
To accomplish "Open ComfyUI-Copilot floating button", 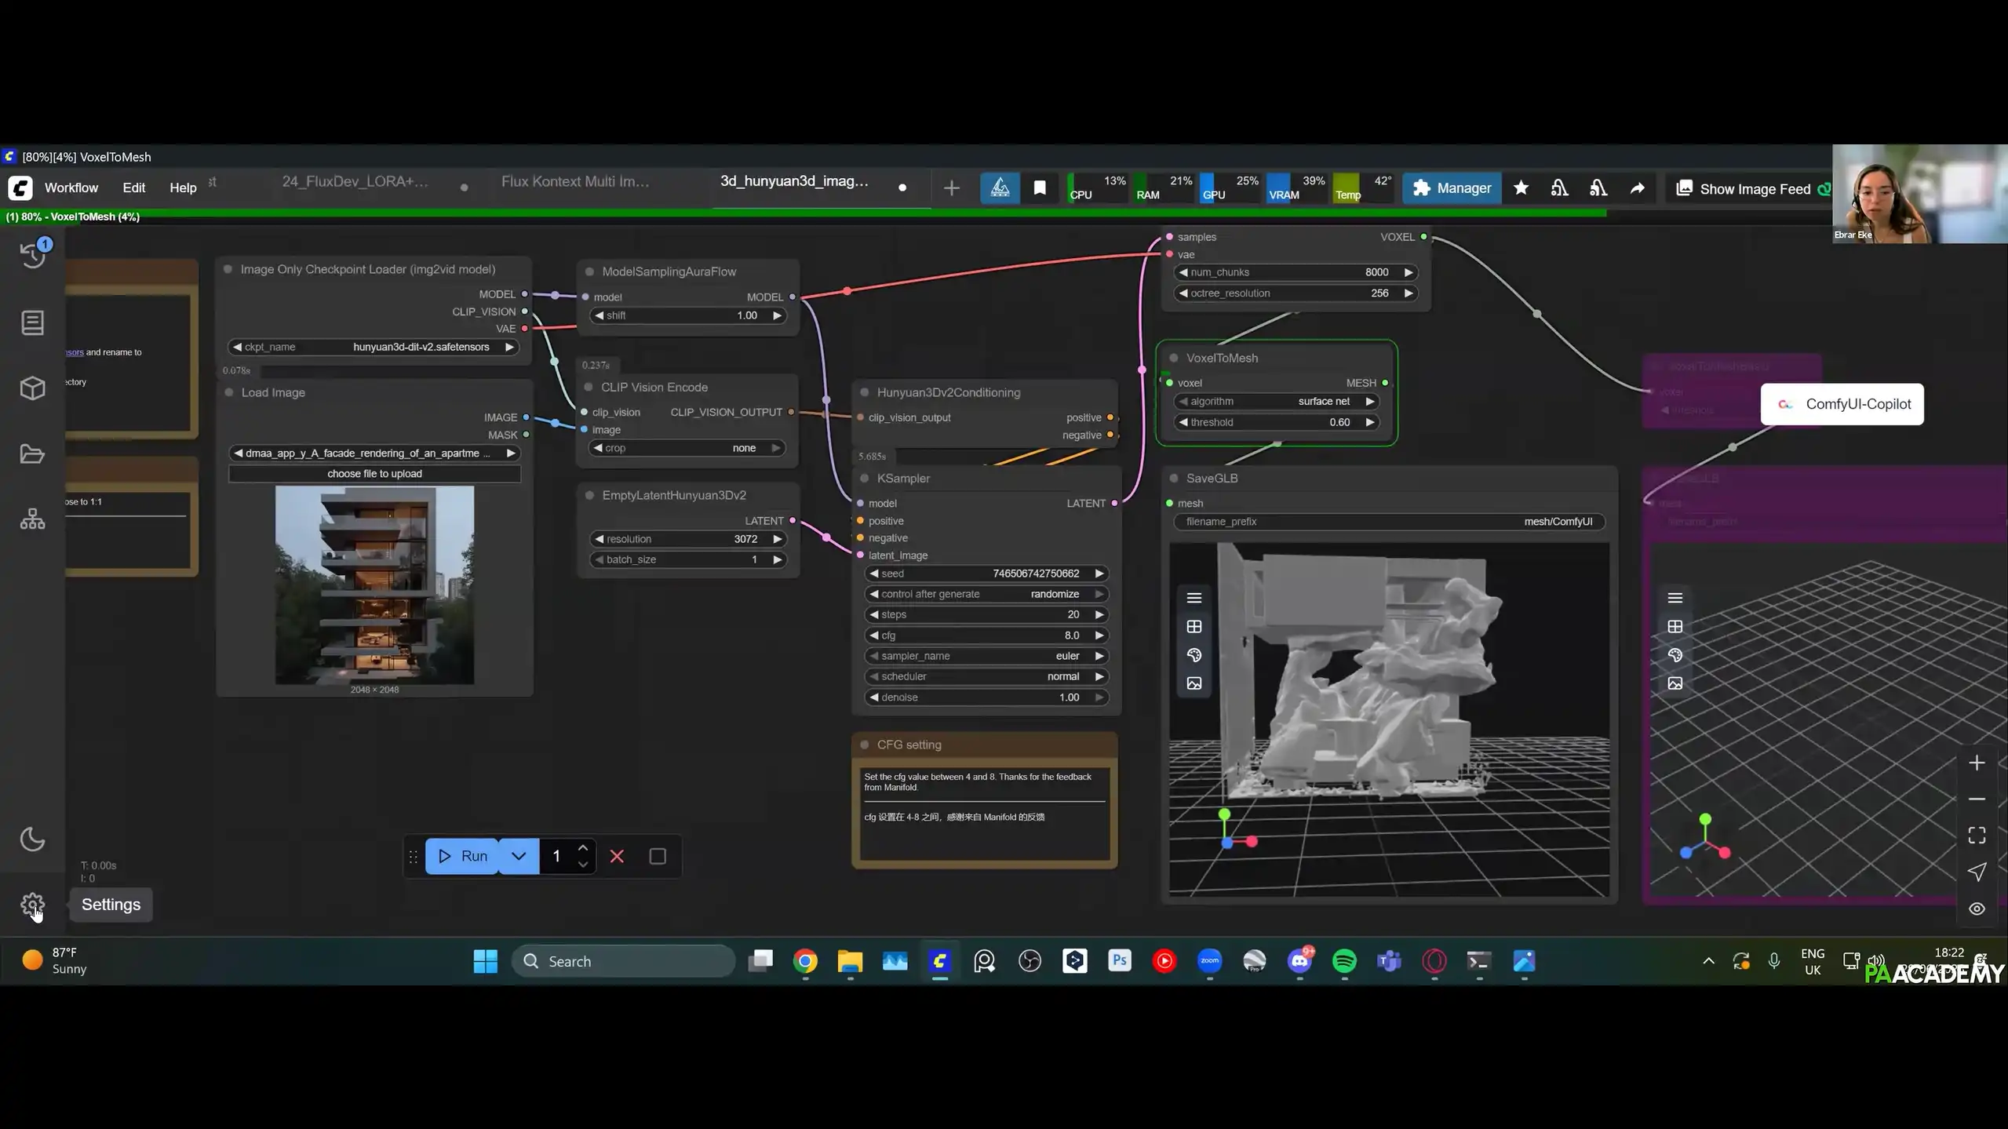I will click(1842, 404).
